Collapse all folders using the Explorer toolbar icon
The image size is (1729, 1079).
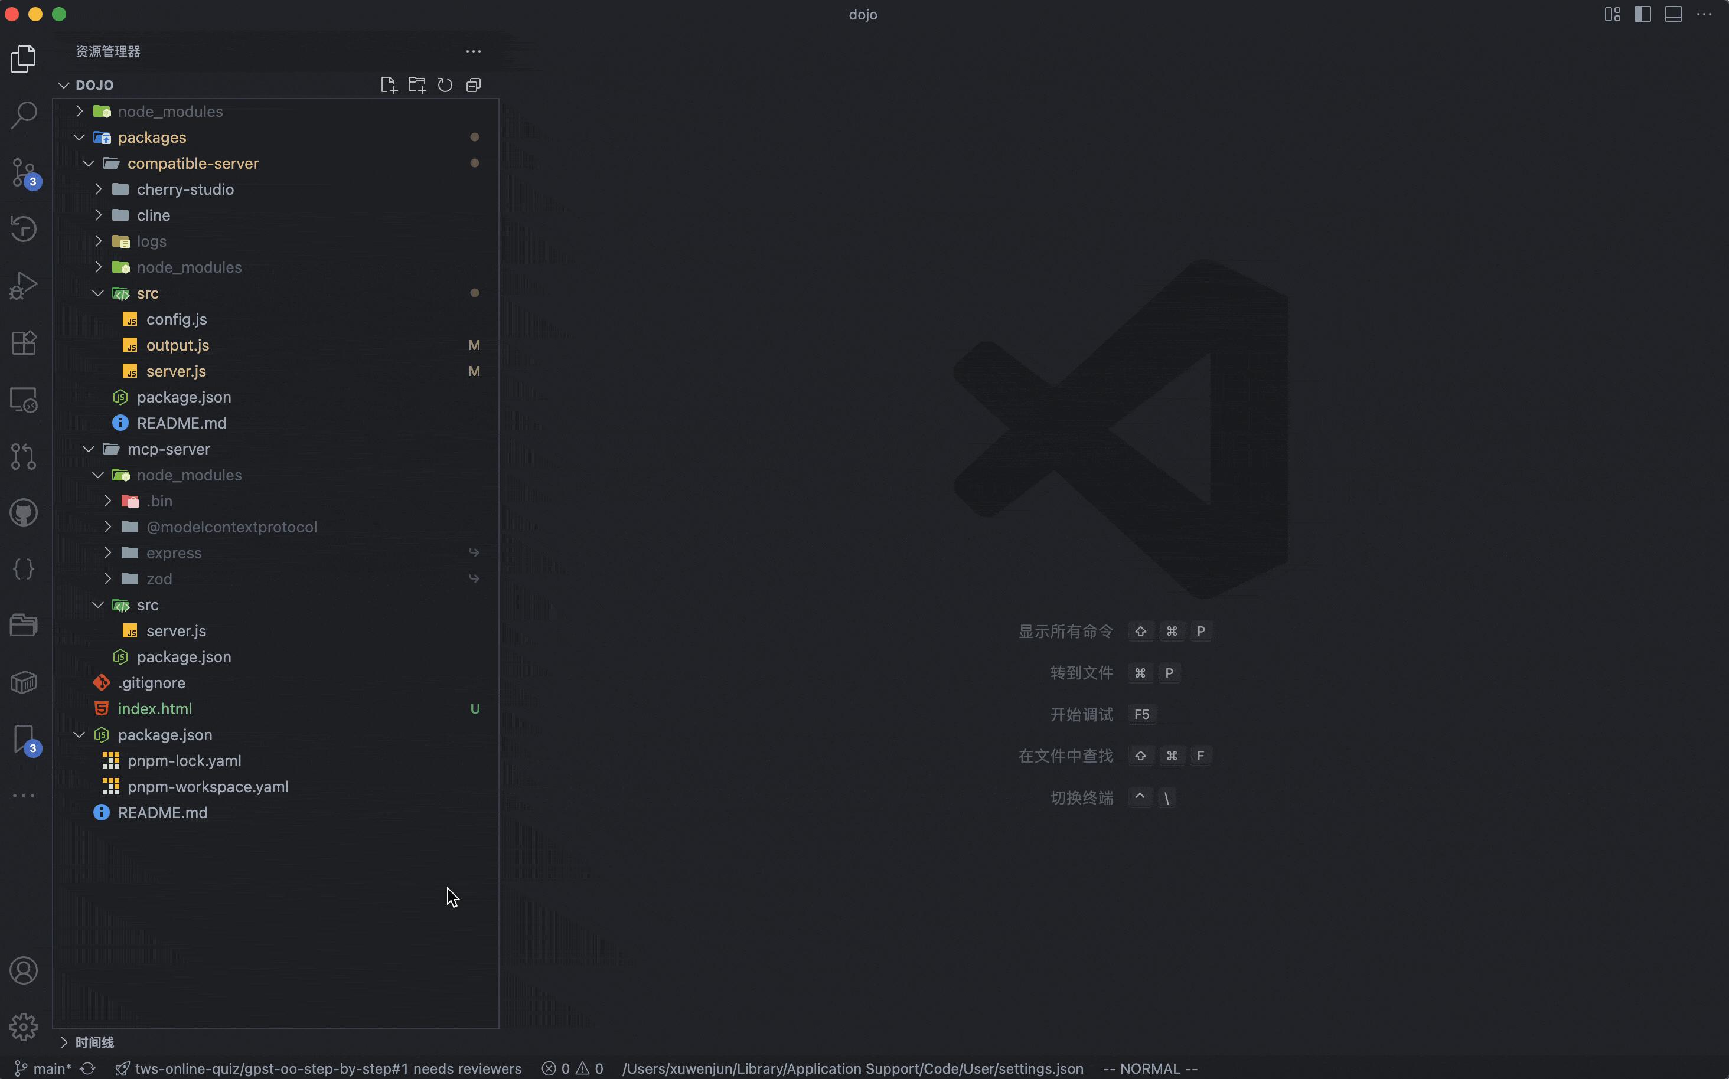pos(474,84)
